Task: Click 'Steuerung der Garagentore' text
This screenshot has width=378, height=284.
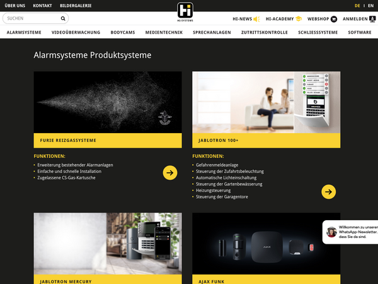Action: click(222, 197)
